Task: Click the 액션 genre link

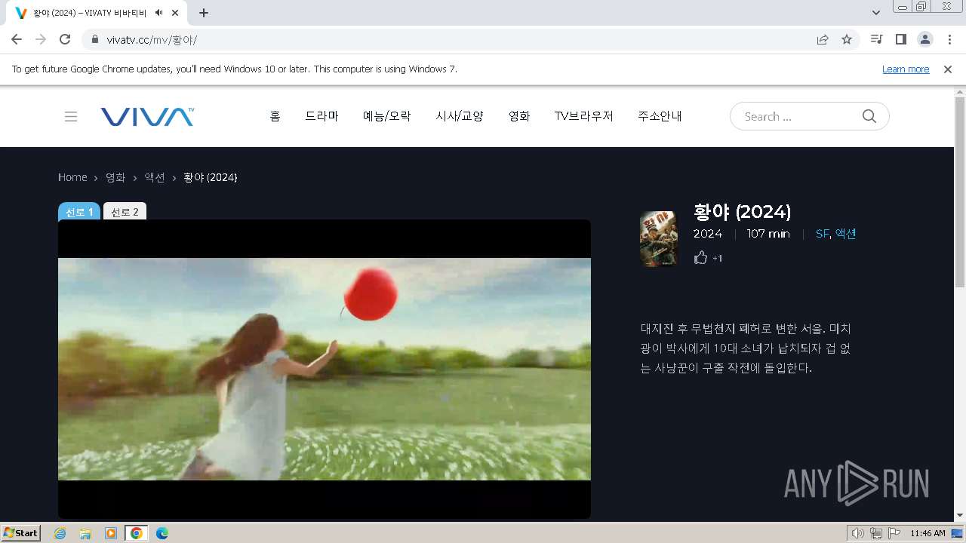Action: [845, 234]
